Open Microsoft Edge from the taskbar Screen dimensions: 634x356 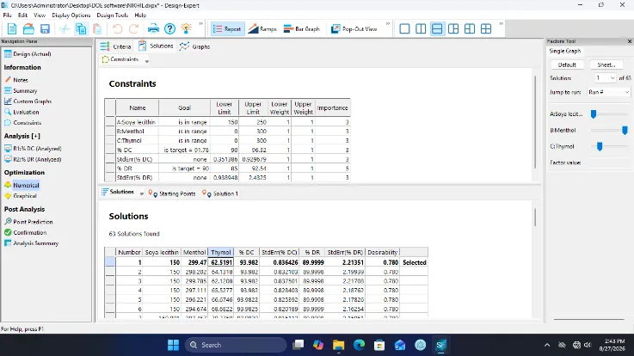[359, 345]
